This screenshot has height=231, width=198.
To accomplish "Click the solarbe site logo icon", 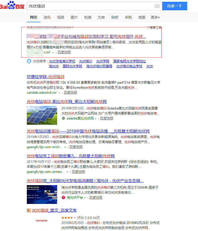I will 63,118.
